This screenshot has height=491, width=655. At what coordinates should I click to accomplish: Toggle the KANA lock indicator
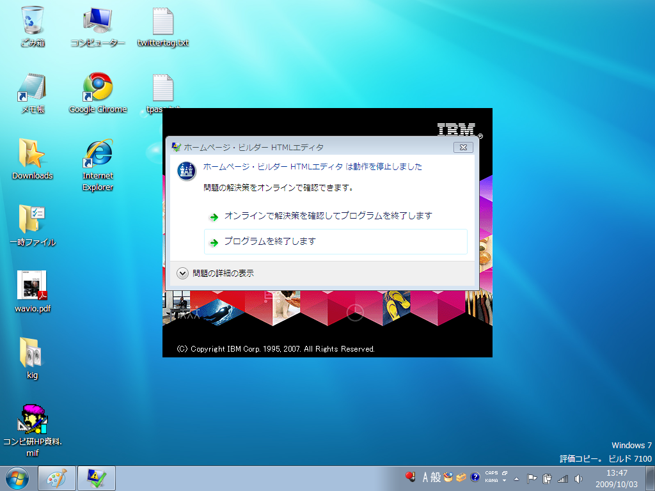(x=491, y=481)
